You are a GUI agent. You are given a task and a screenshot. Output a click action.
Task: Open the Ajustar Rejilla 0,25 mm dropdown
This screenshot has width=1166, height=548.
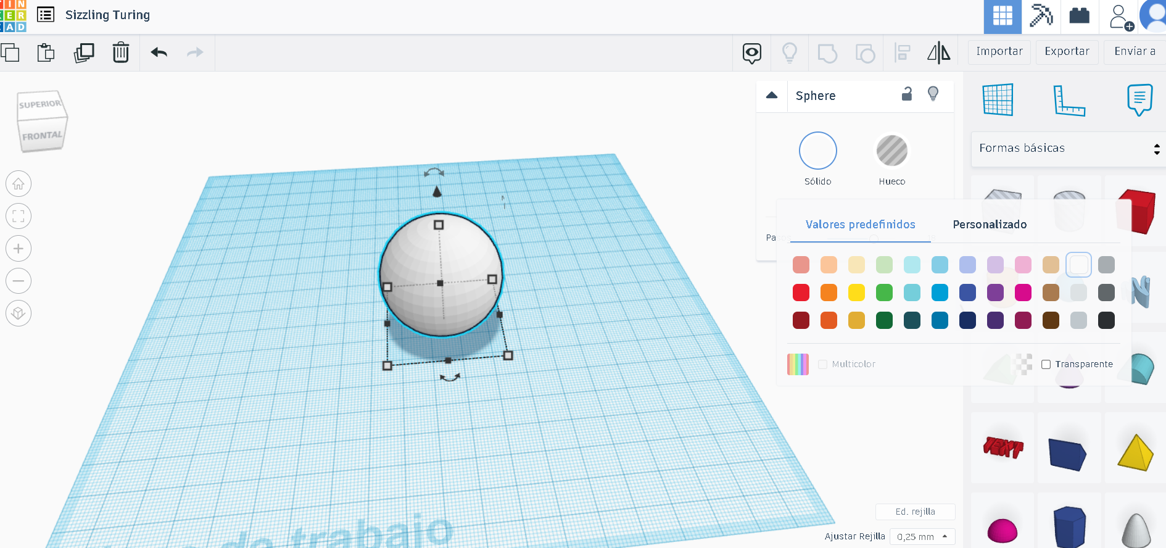(922, 536)
